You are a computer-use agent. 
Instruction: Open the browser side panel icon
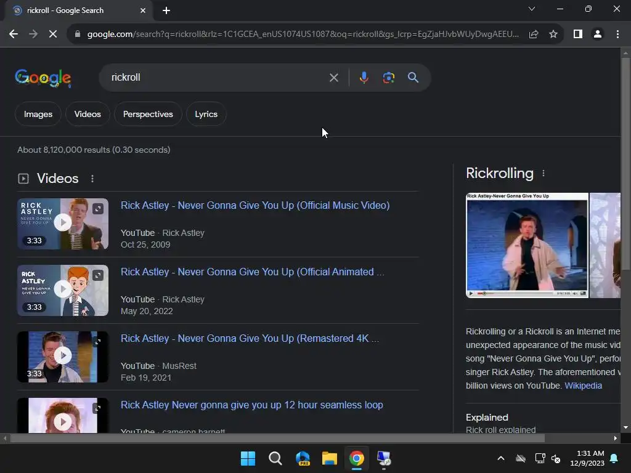578,34
